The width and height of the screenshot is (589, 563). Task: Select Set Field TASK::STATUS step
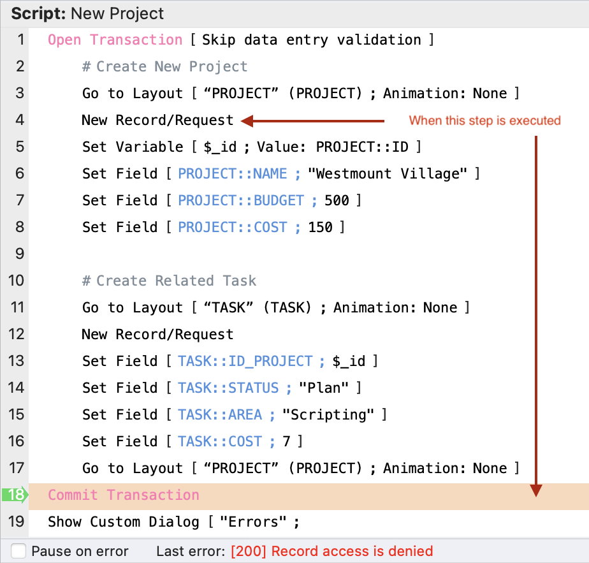tap(221, 388)
